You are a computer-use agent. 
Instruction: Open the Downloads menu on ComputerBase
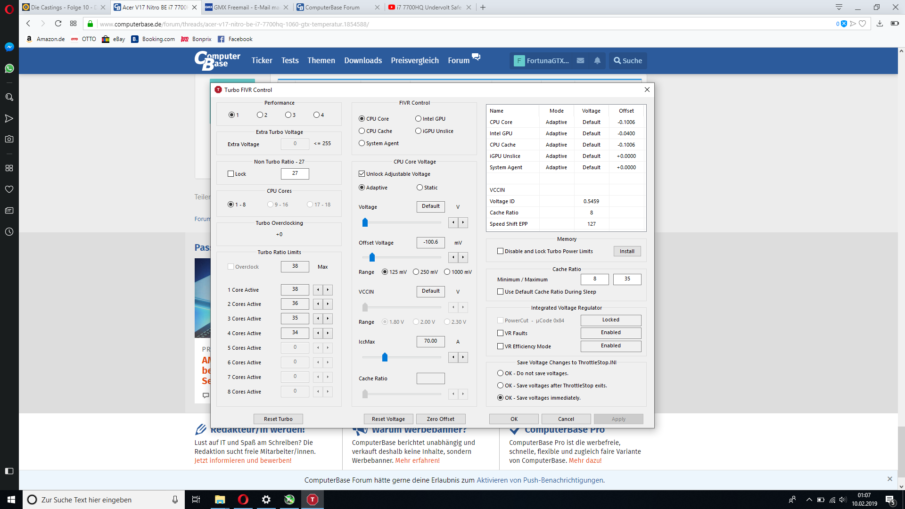tap(362, 60)
